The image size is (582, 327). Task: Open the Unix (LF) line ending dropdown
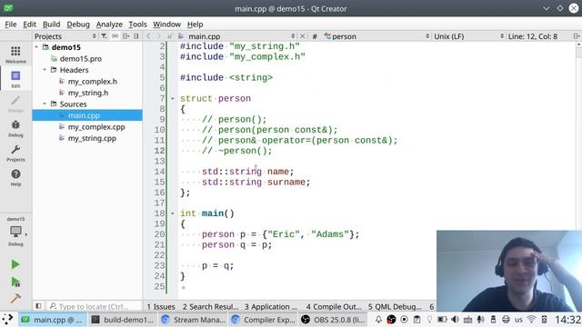point(469,36)
